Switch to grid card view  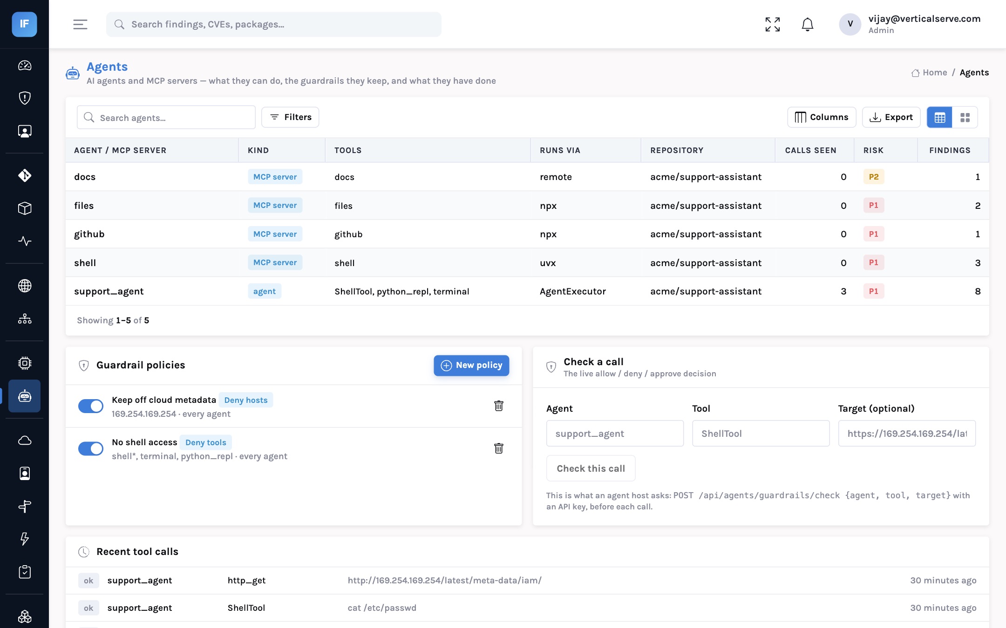coord(965,117)
